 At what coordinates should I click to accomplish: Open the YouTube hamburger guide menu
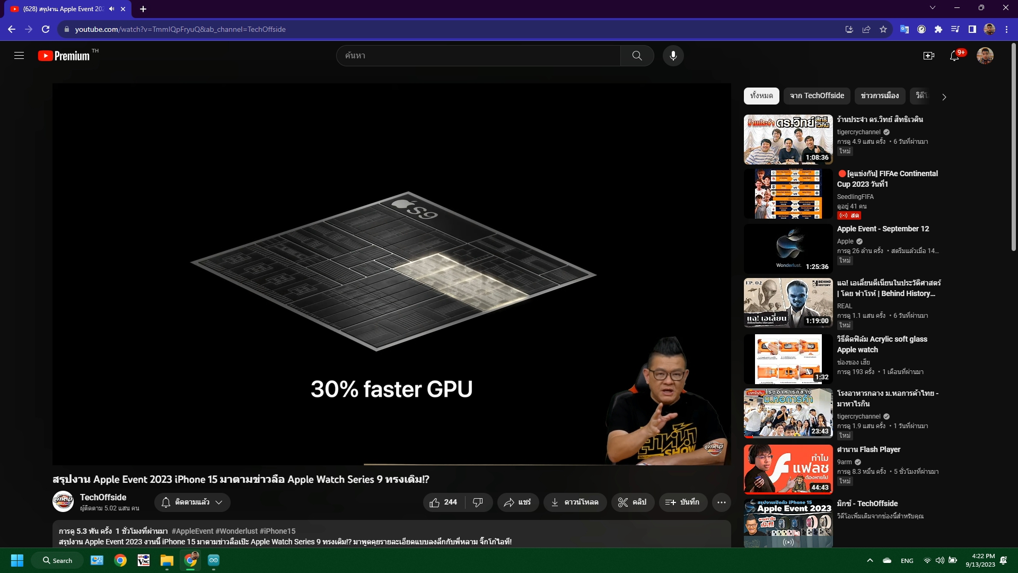19,56
